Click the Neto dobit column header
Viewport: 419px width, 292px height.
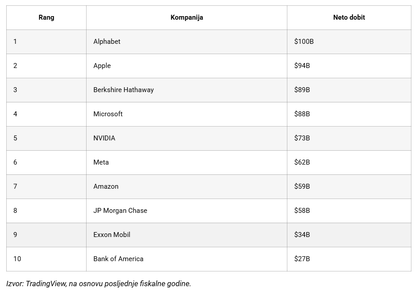pyautogui.click(x=349, y=17)
